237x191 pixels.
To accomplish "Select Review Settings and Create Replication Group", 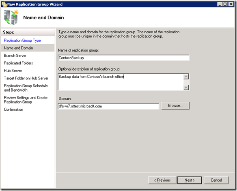I will [26, 100].
